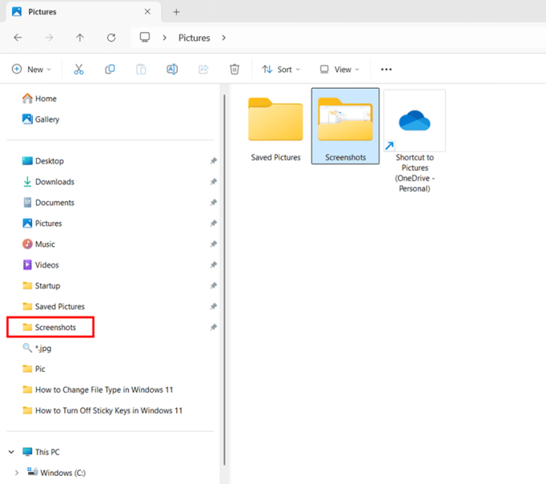Click the Paste clipboard icon

point(141,69)
